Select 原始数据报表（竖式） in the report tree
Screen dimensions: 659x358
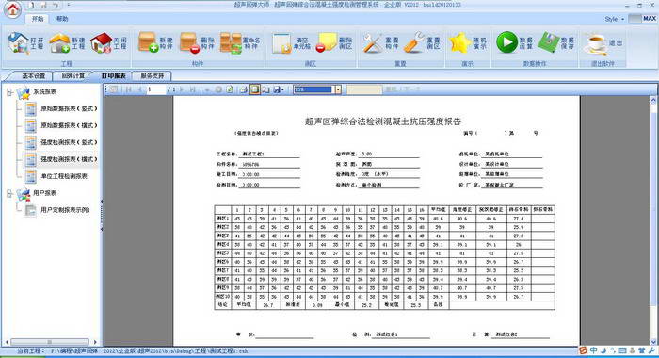69,108
